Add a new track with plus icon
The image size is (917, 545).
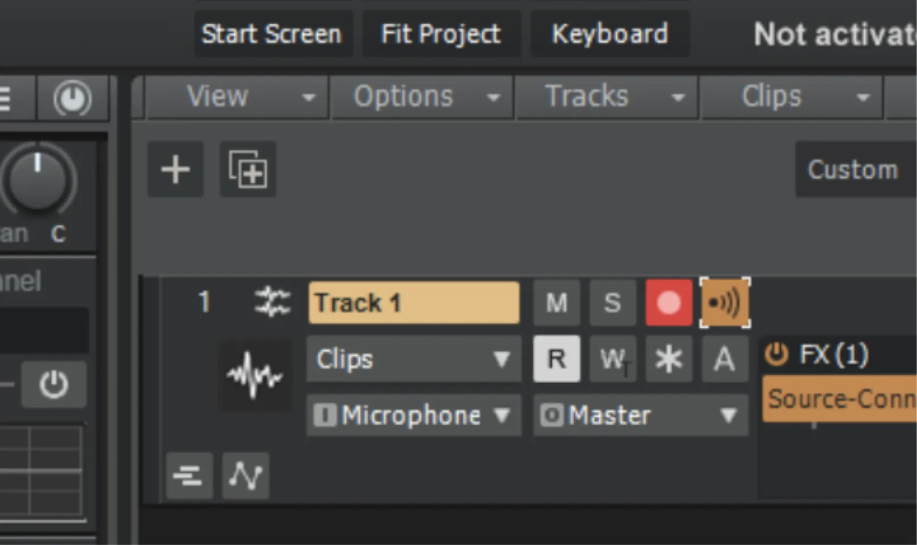(175, 169)
